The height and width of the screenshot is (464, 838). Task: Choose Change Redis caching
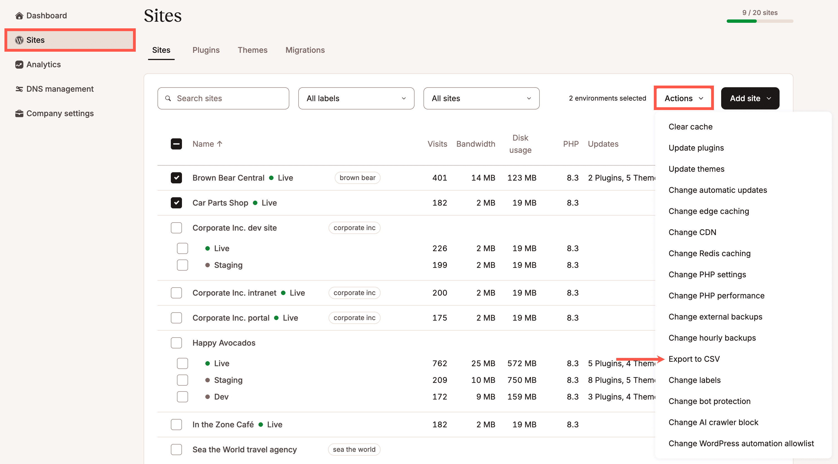[x=709, y=253]
